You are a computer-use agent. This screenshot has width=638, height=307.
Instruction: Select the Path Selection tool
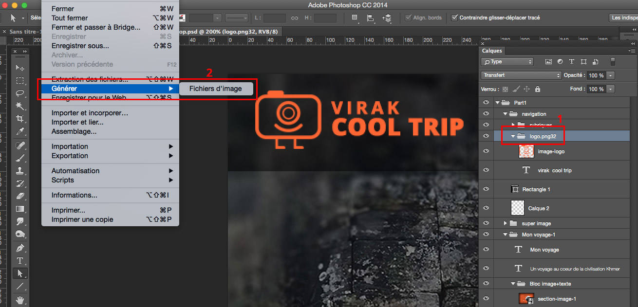click(20, 273)
